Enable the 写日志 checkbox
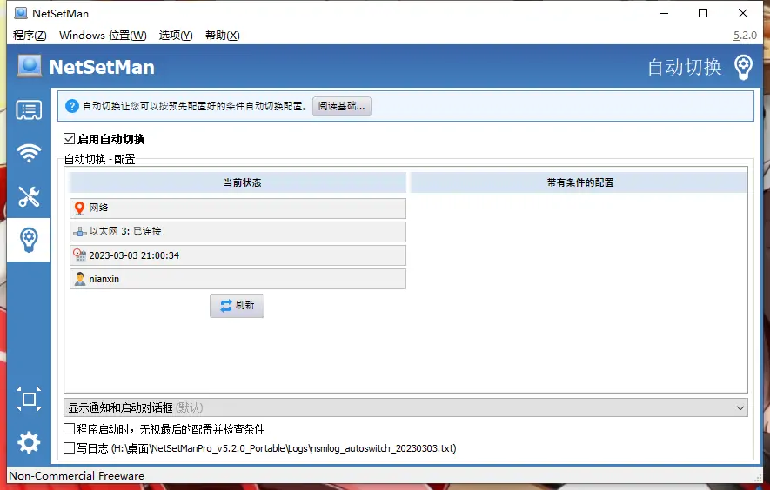 click(69, 447)
